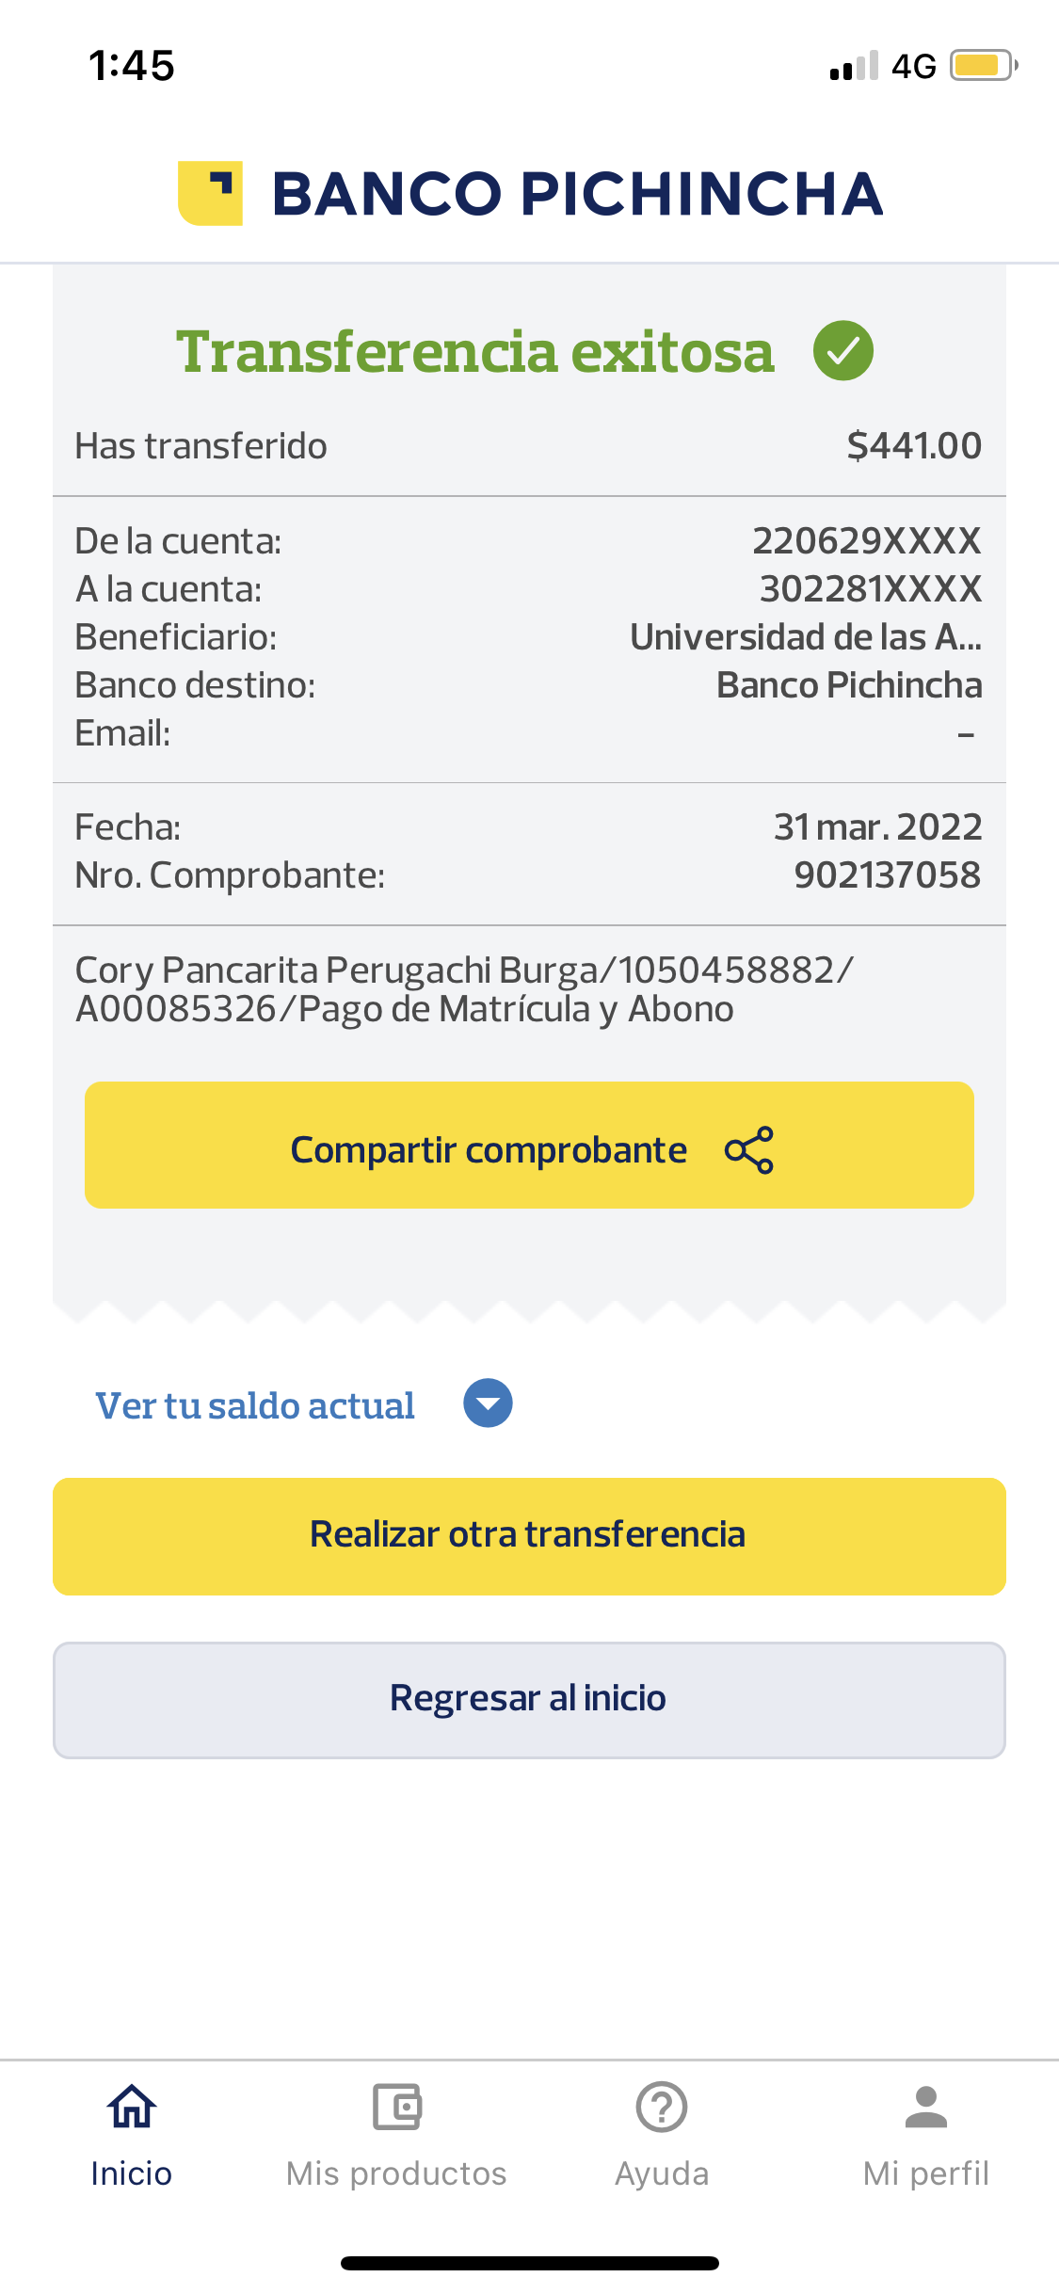Screen dimensions: 1059x2293
Task: Tap the Mis productos wallet icon
Action: [396, 2107]
